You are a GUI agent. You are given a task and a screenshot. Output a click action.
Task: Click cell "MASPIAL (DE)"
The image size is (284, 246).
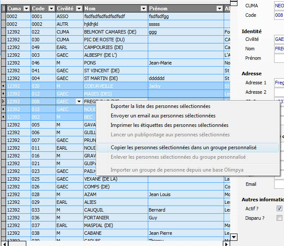pos(115,226)
